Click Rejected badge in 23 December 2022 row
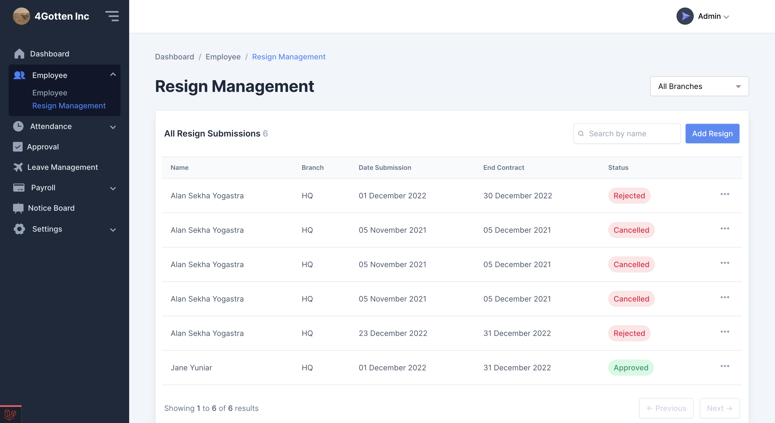The image size is (775, 423). click(x=629, y=334)
